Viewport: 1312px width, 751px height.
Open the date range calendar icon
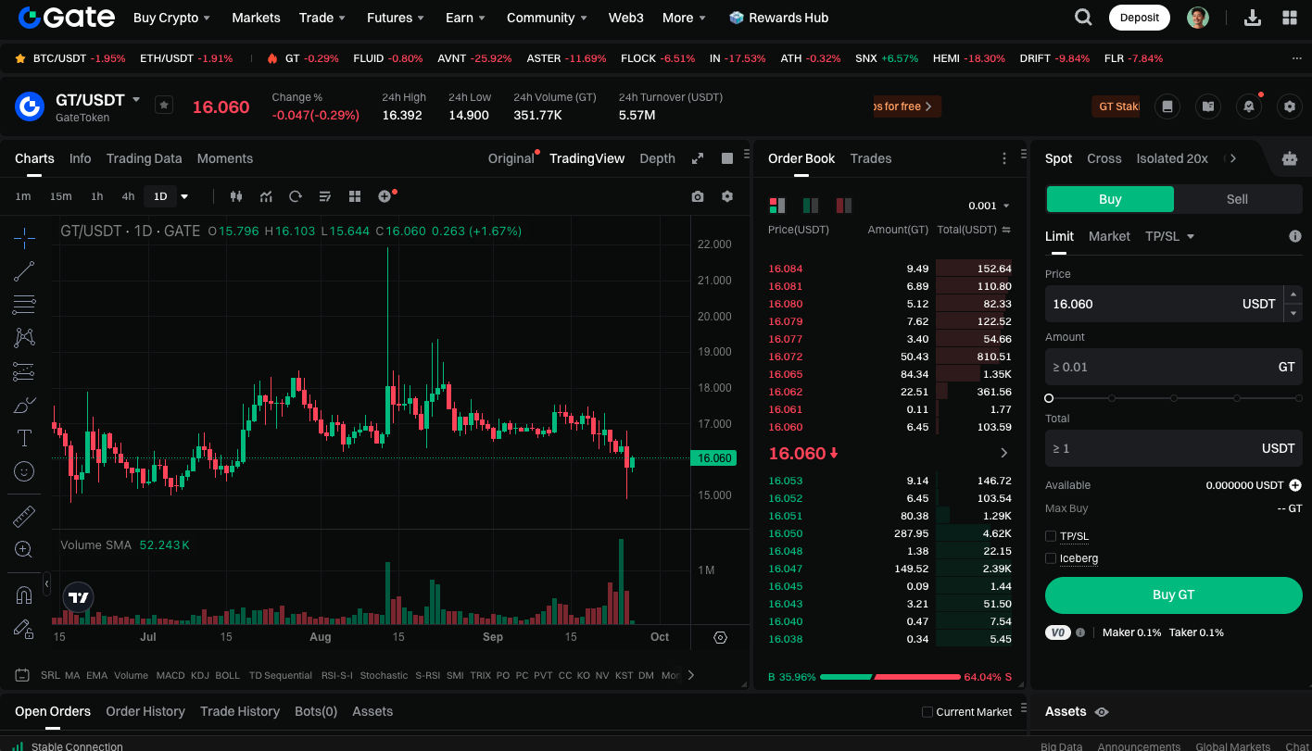click(x=22, y=675)
